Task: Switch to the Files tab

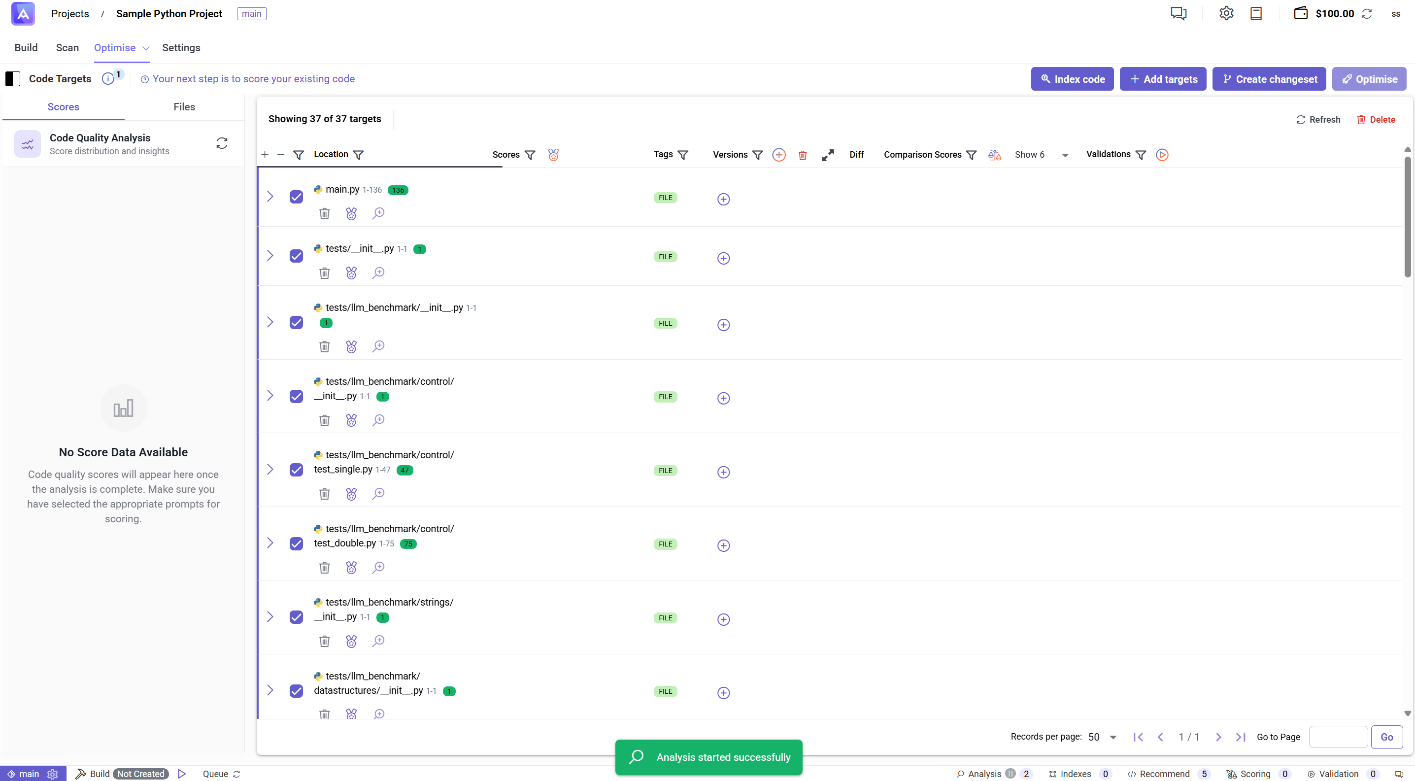Action: coord(183,106)
